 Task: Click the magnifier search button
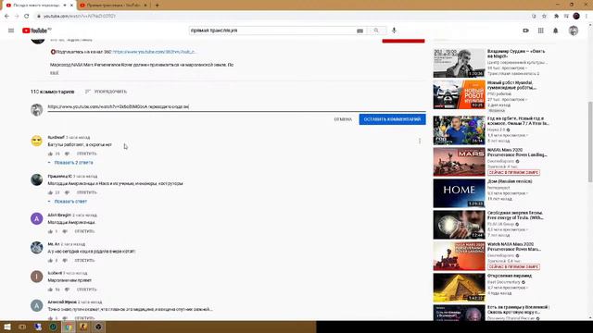click(x=376, y=31)
